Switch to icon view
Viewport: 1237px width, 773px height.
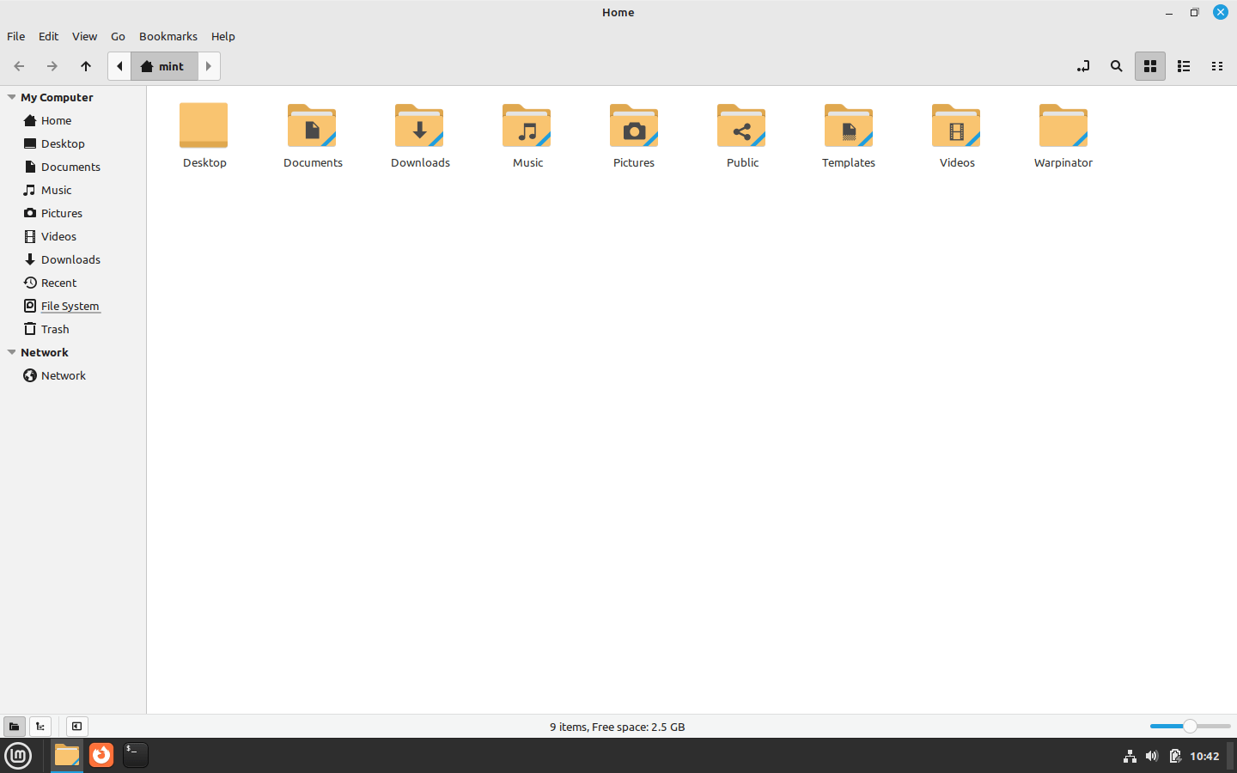(x=1150, y=66)
